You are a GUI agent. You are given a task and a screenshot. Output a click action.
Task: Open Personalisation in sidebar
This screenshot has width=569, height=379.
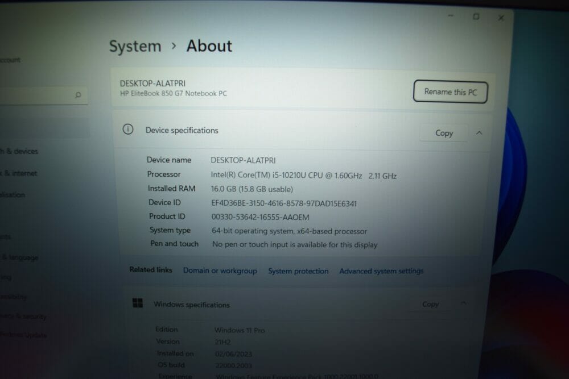[13, 194]
